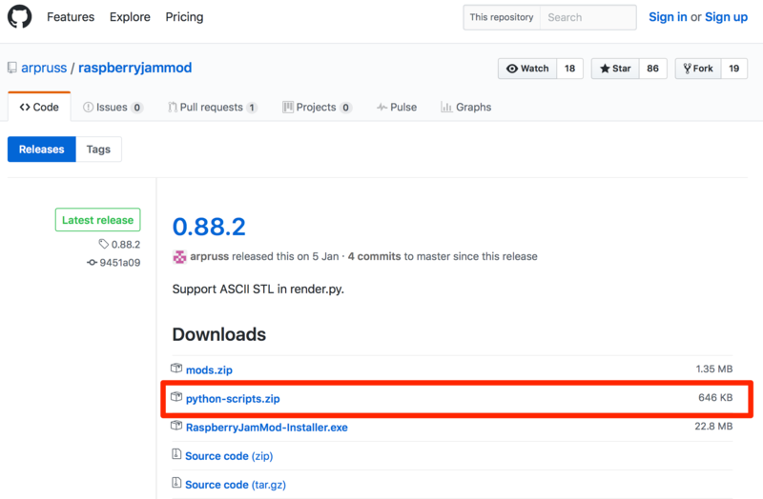Viewport: 763px width, 499px height.
Task: Switch to the Code tab
Action: 39,107
